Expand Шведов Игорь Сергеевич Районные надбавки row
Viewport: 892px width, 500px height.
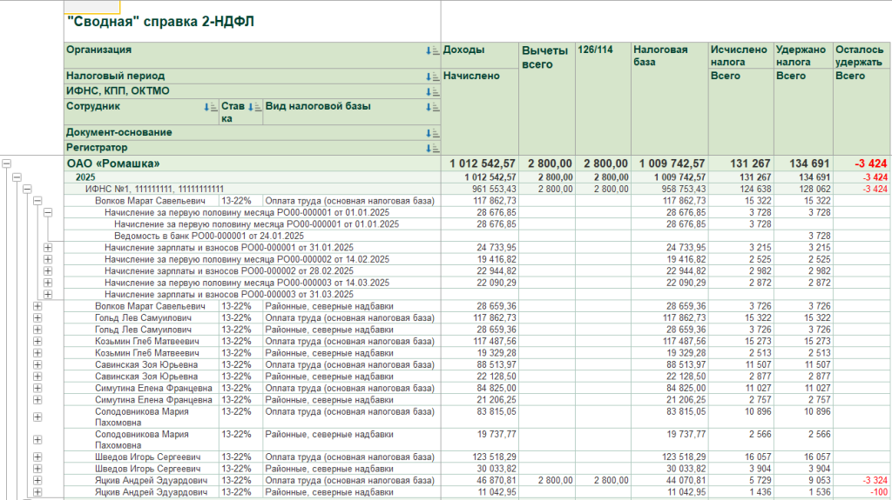37,469
